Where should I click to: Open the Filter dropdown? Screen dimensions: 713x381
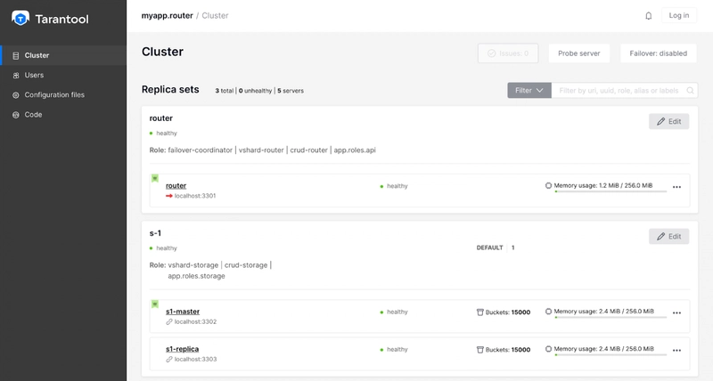[529, 90]
